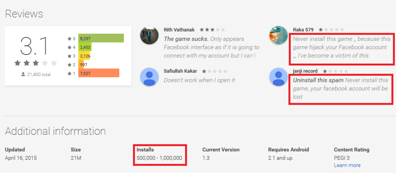Viewport: 396px width, 173px height.
Task: Click the overall star rating row under 3.1
Action: [x=35, y=63]
